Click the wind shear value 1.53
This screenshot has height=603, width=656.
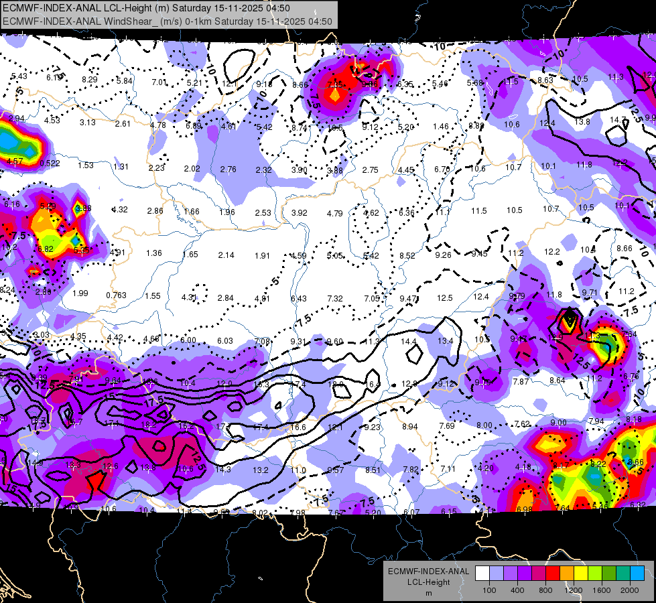pyautogui.click(x=86, y=165)
